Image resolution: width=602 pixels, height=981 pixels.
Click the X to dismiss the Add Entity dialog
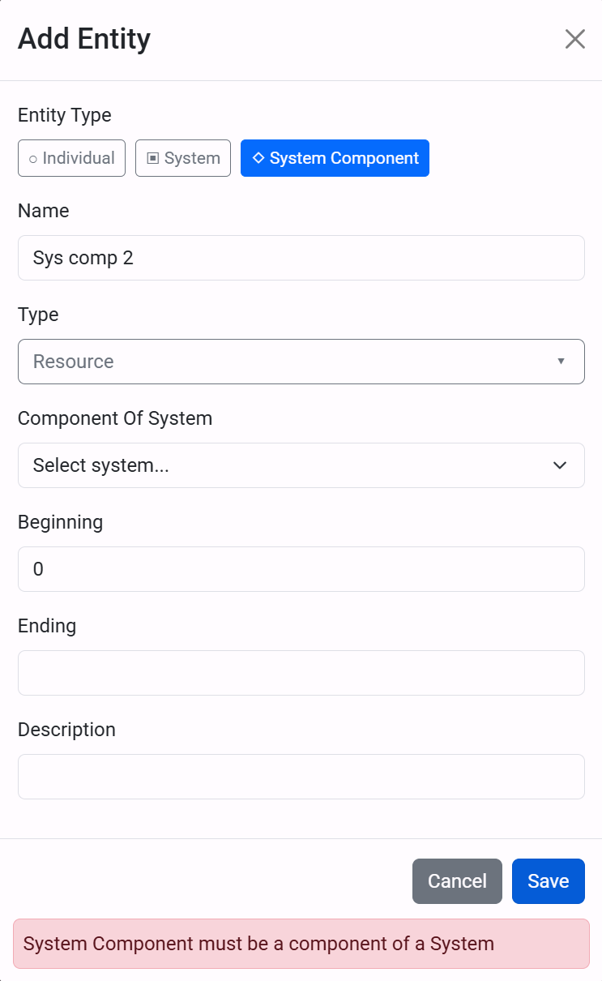tap(575, 38)
